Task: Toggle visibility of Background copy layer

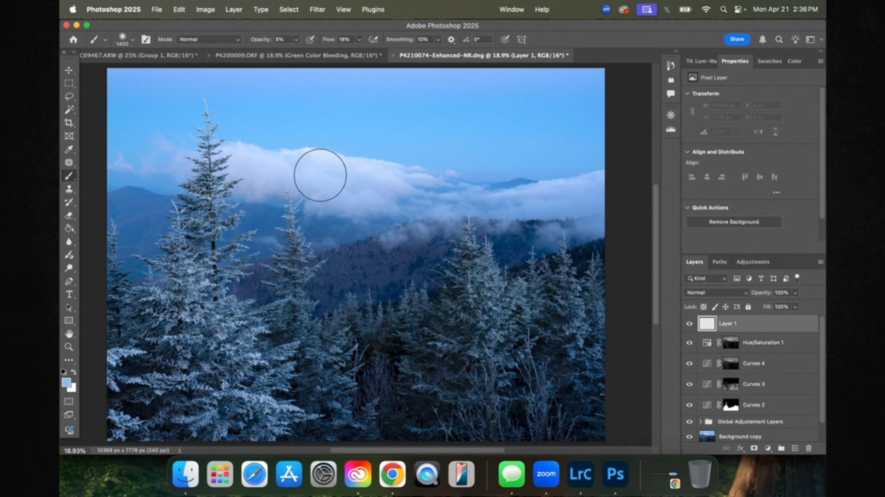Action: [689, 436]
